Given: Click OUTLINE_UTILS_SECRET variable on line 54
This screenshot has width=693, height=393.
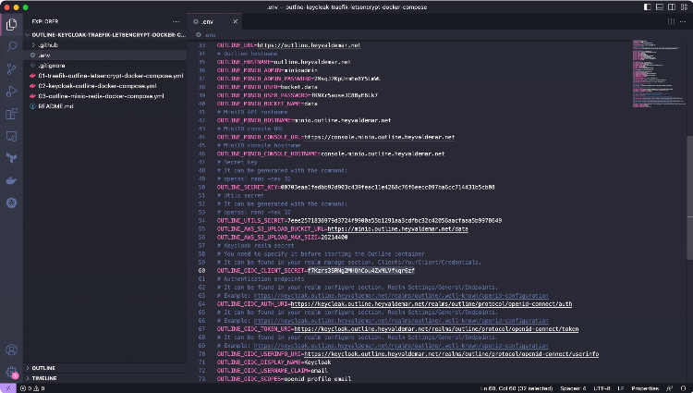Looking at the screenshot, I should point(250,221).
